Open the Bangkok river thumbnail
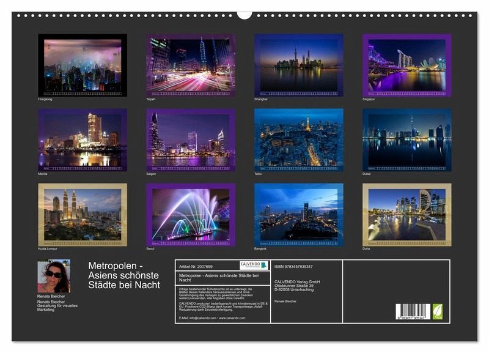The height and width of the screenshot is (353, 489). click(x=299, y=215)
